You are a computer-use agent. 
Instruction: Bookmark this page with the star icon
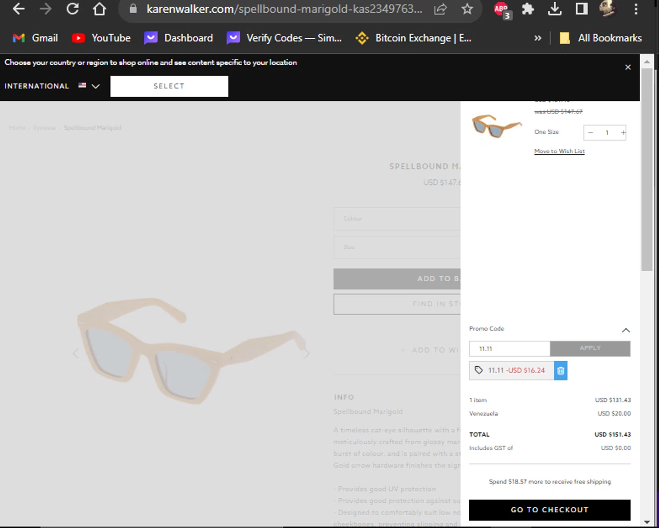click(467, 9)
